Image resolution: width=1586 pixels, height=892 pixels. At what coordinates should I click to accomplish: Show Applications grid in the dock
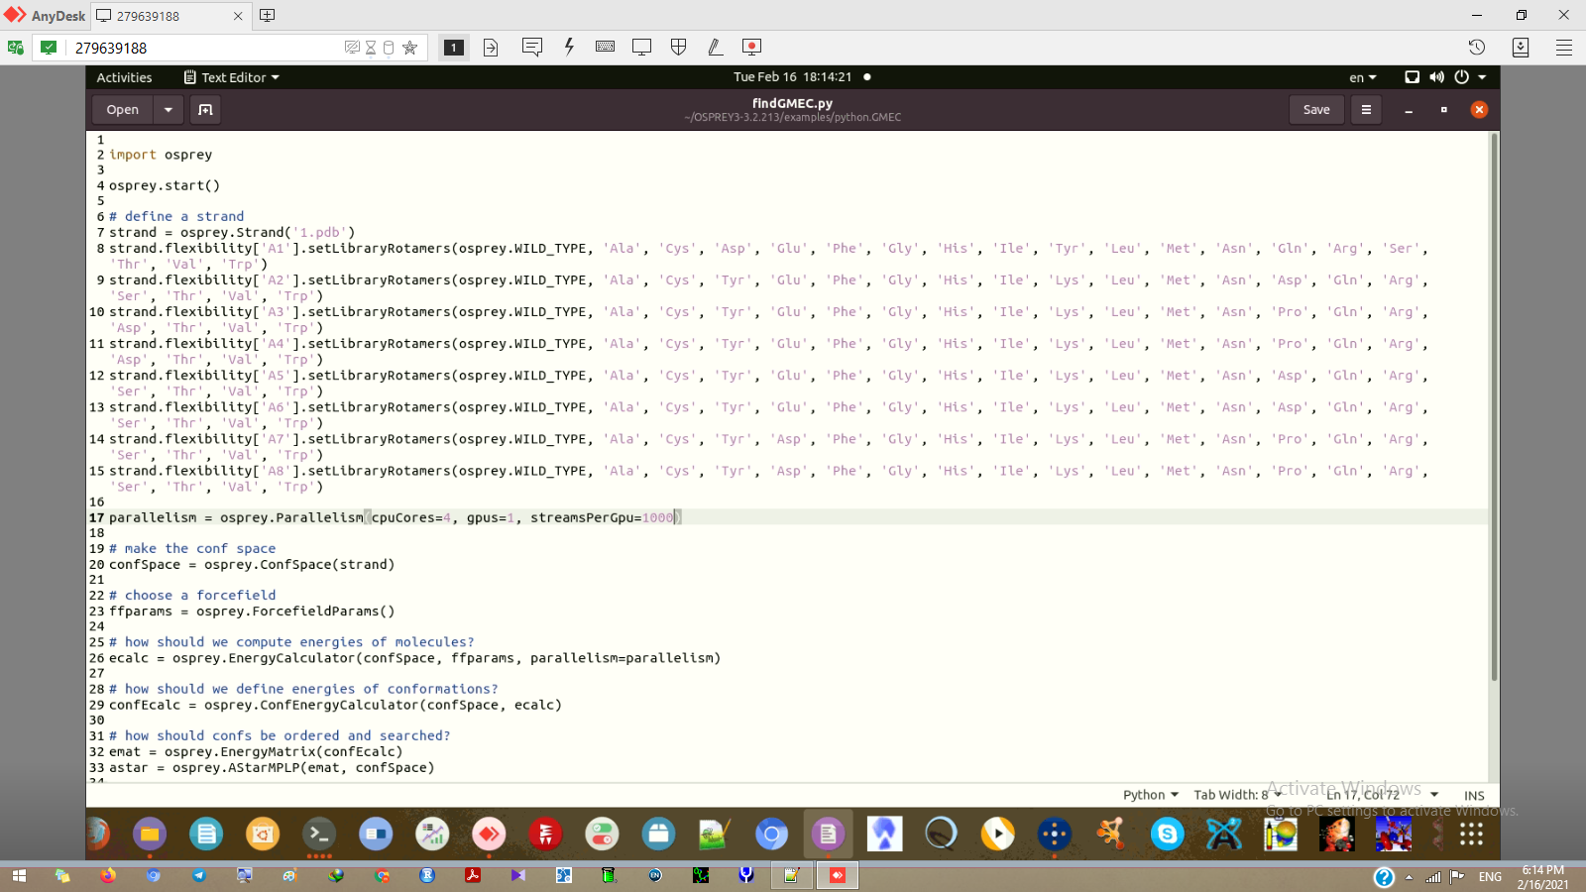1471,835
